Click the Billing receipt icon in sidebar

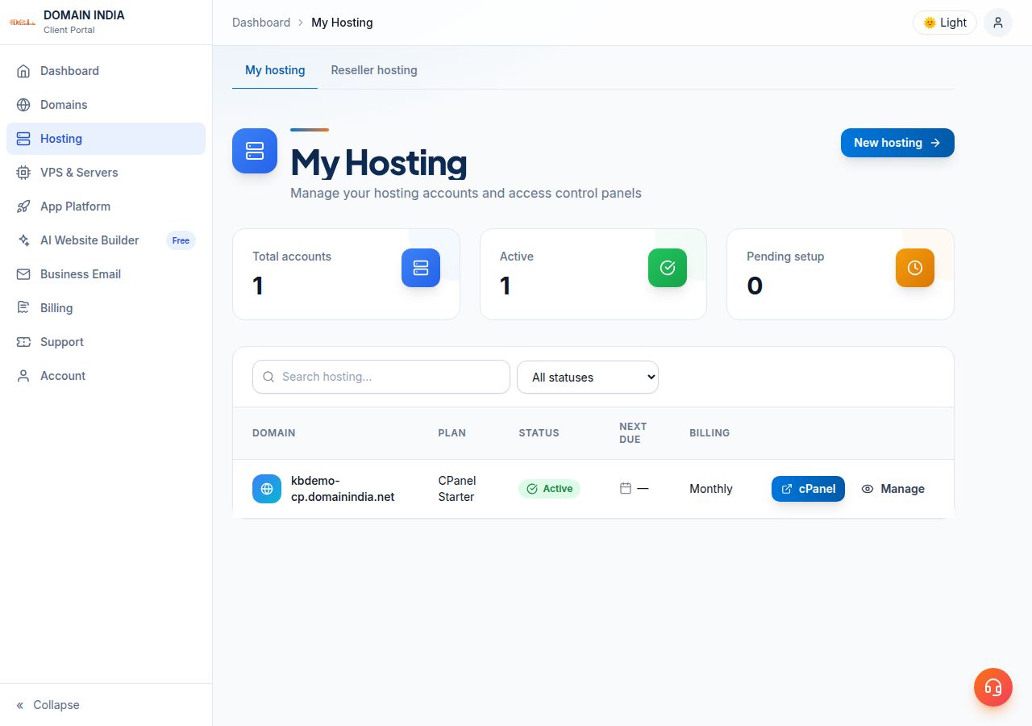(23, 308)
